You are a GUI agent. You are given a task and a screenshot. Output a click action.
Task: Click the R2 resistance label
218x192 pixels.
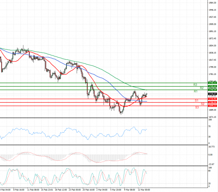tap(202, 88)
